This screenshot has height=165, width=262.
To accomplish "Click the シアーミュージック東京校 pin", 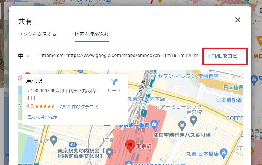I will 193,120.
